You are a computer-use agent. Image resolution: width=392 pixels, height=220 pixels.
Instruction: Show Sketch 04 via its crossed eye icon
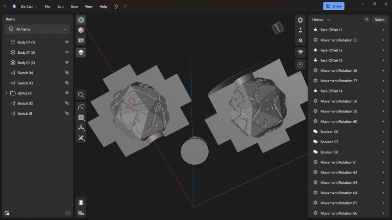tap(67, 73)
